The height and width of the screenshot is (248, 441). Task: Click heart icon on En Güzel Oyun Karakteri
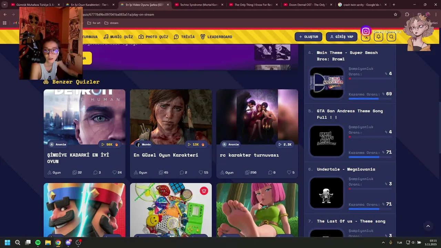(x=201, y=173)
